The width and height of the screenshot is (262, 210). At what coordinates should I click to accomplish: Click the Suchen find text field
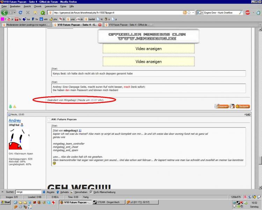tap(28, 192)
